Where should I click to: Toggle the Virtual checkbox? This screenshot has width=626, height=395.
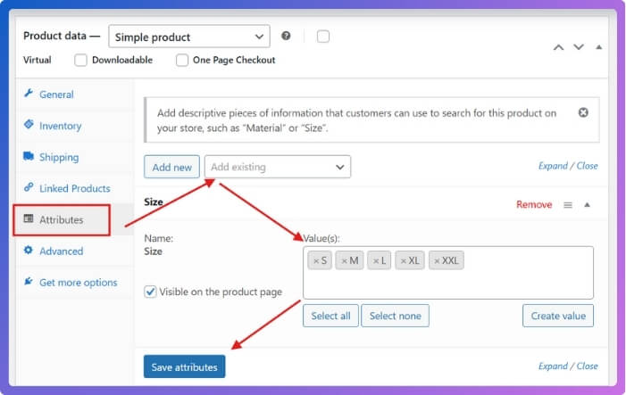tap(323, 37)
